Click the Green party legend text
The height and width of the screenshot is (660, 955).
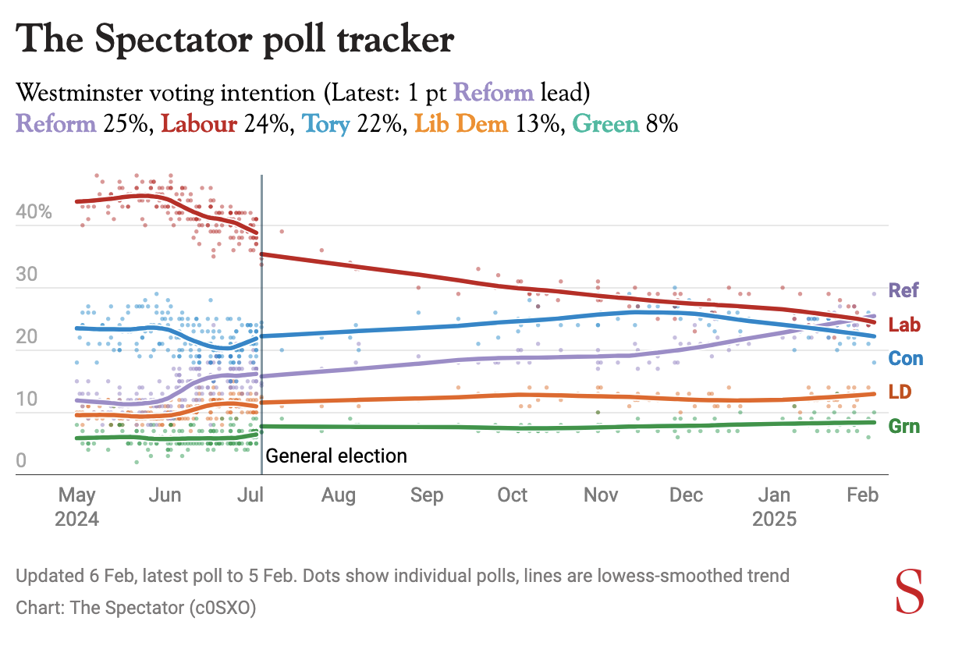pos(606,124)
